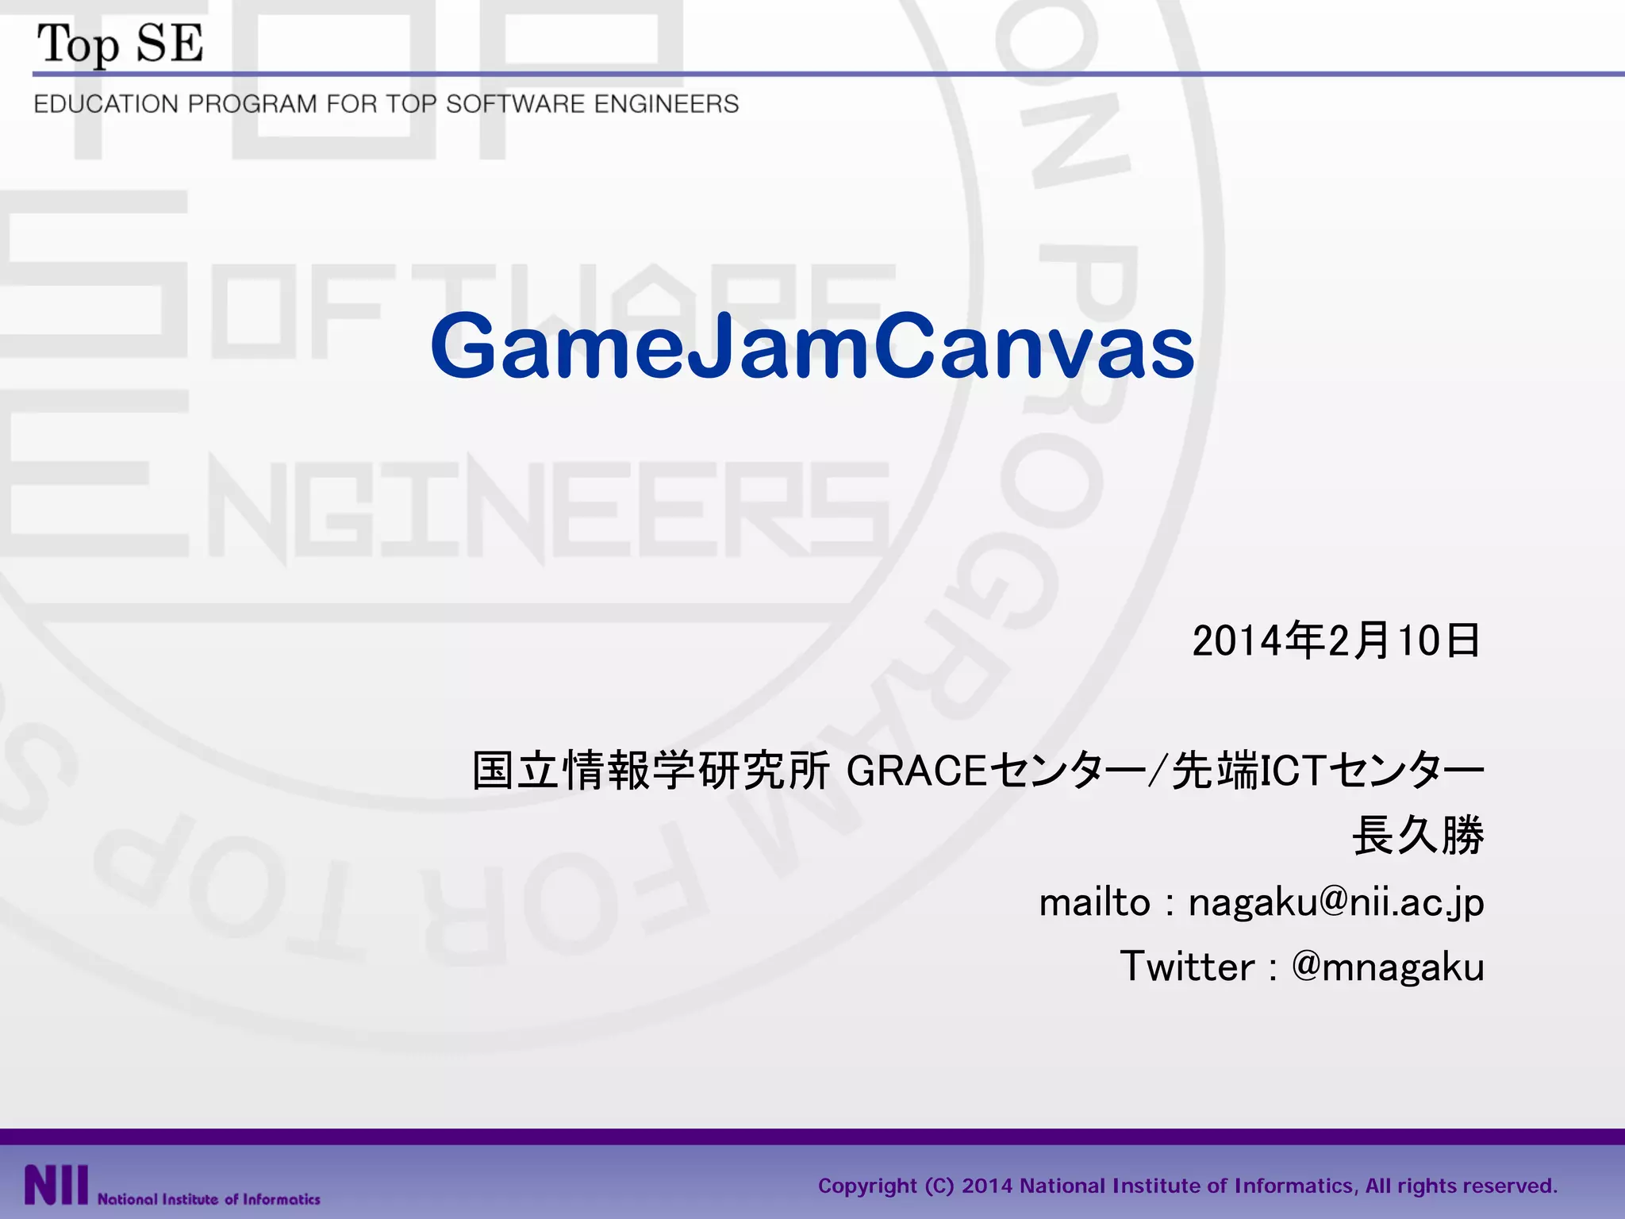
Task: Click the 先端ICTセンター text
Action: click(x=1327, y=771)
